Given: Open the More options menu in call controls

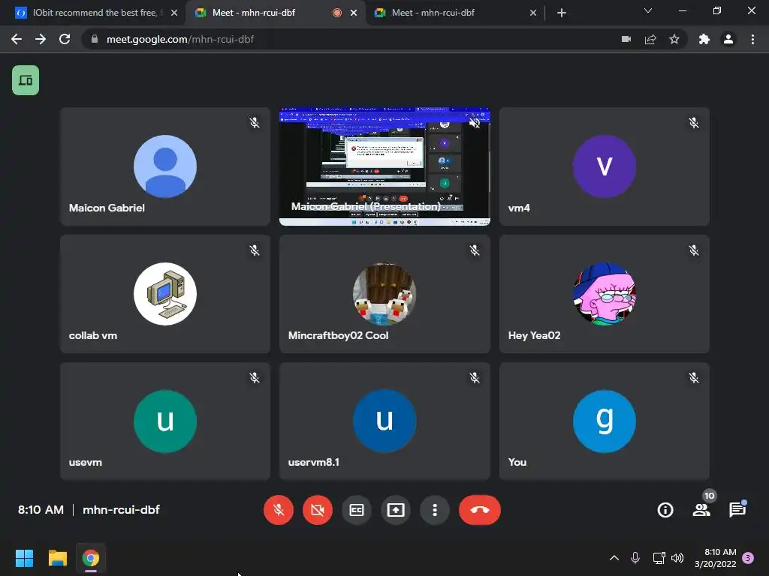Looking at the screenshot, I should (x=435, y=510).
